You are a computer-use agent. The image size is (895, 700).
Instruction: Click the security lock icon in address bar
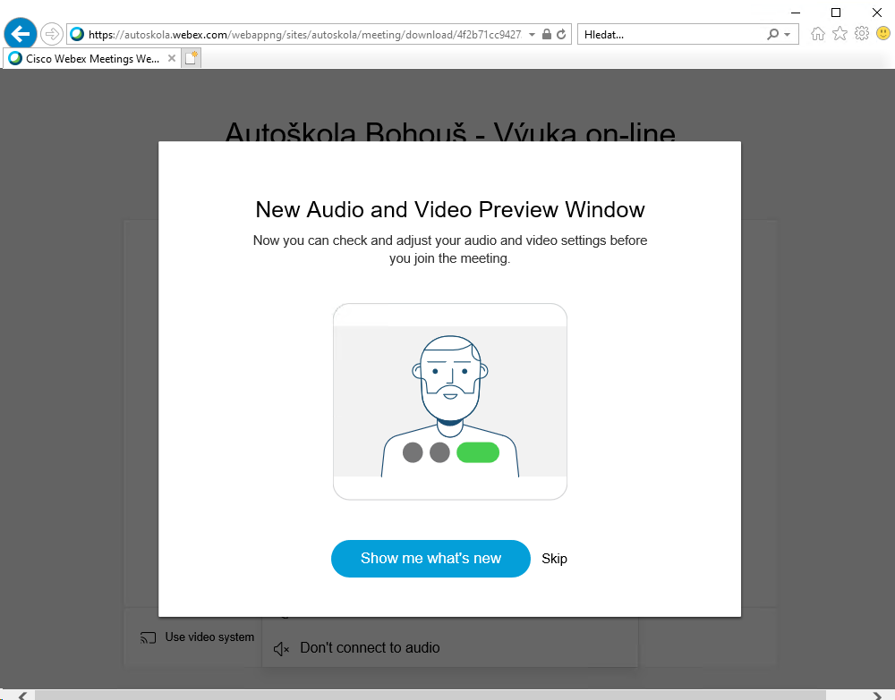click(x=547, y=34)
